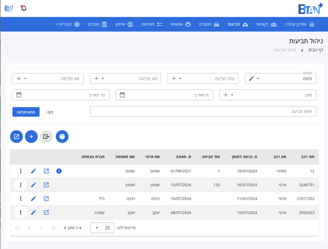The width and height of the screenshot is (328, 249).
Task: Open 'סוכנים' in the navigation bar
Action: 98,24
